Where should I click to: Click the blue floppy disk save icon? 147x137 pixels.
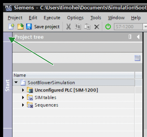tap(29, 27)
